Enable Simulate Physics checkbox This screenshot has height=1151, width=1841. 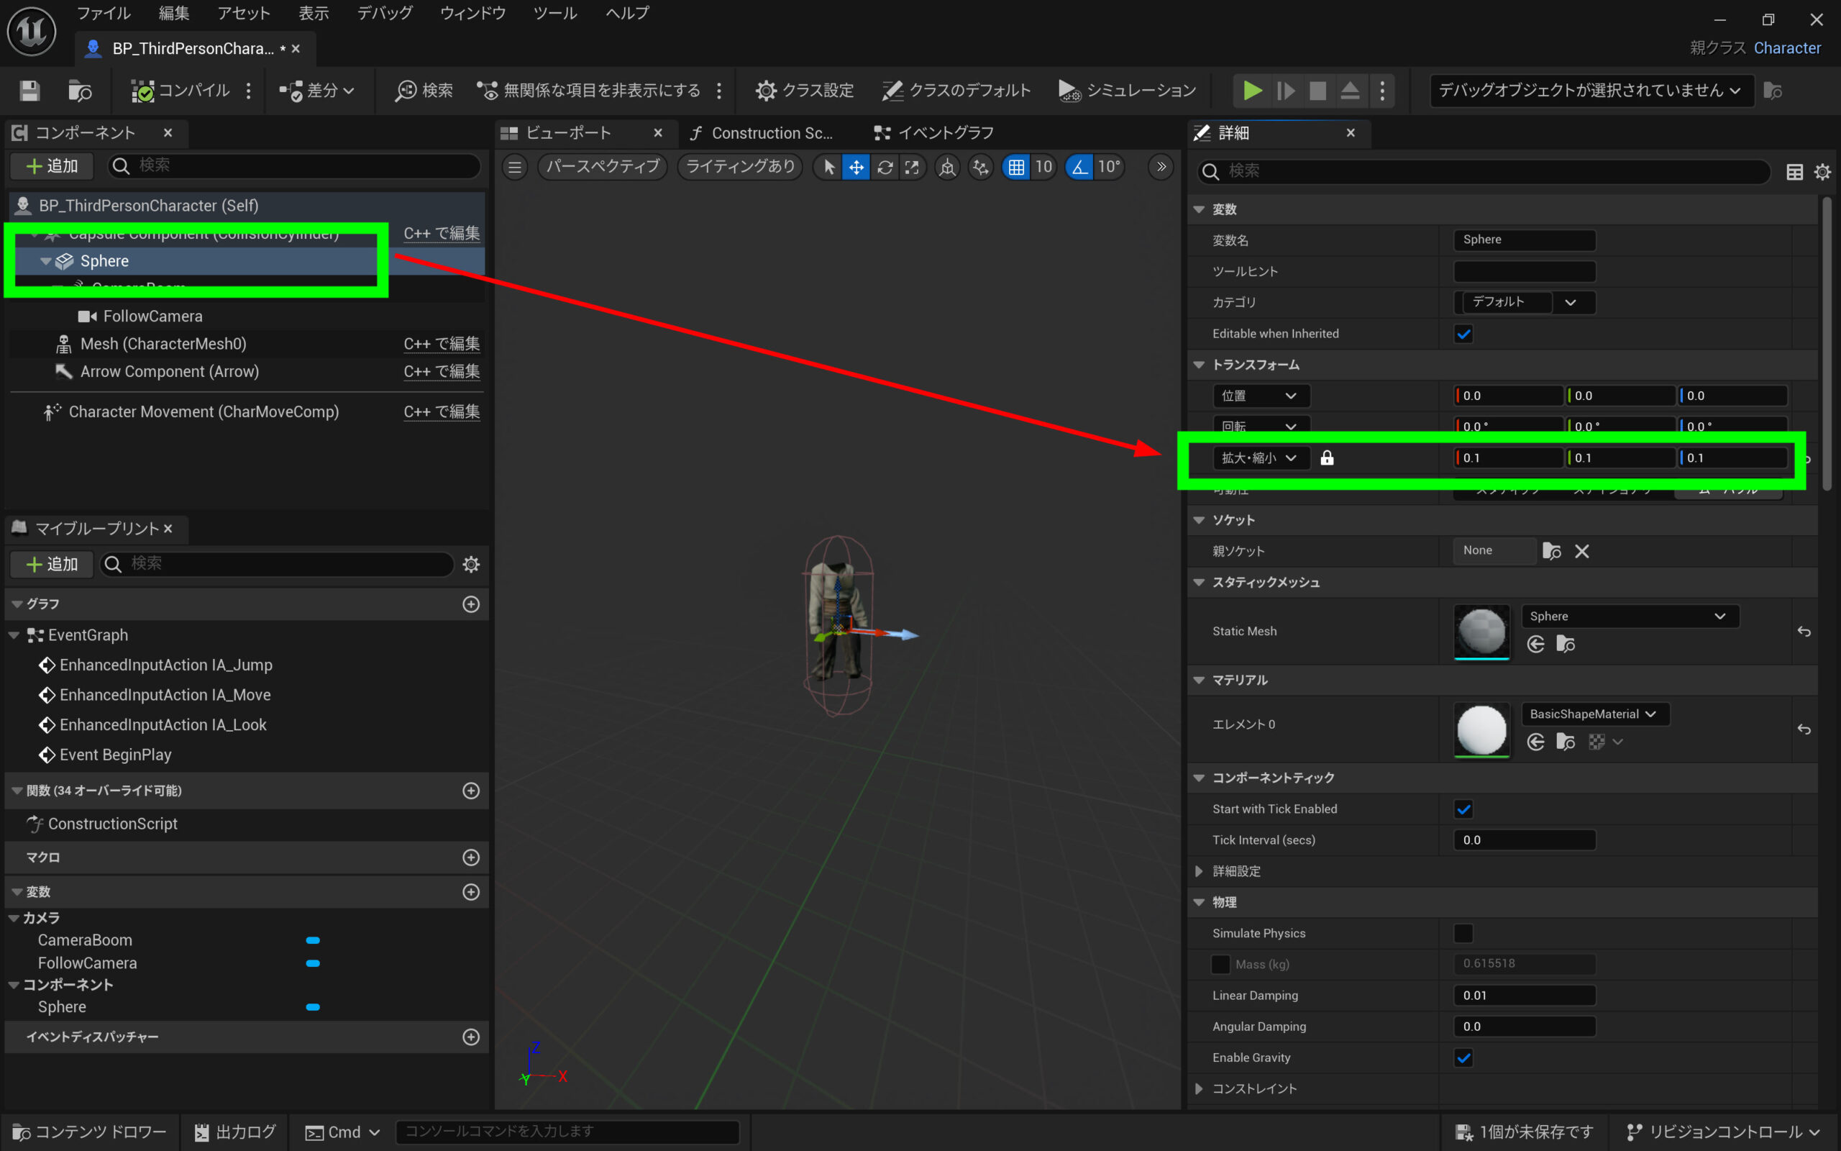pos(1463,933)
